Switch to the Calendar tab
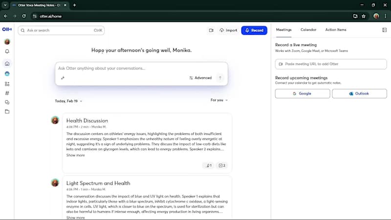The height and width of the screenshot is (220, 391). click(308, 30)
